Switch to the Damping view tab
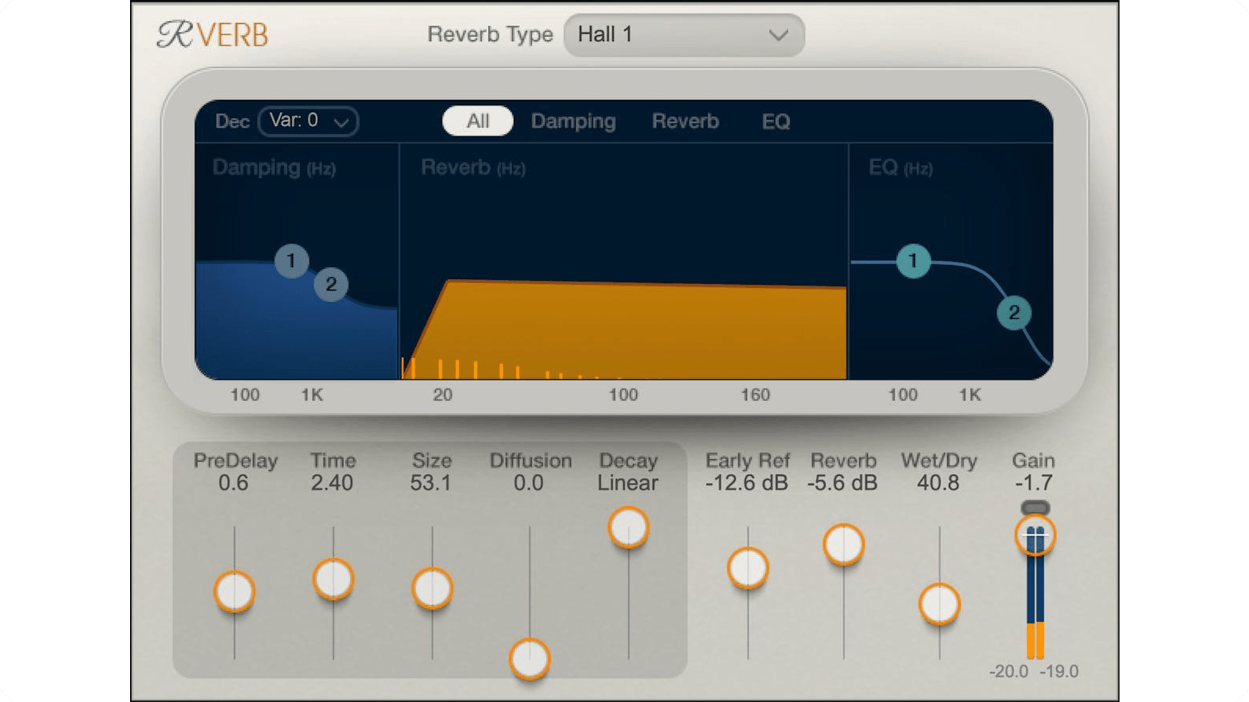The width and height of the screenshot is (1249, 702). [573, 122]
